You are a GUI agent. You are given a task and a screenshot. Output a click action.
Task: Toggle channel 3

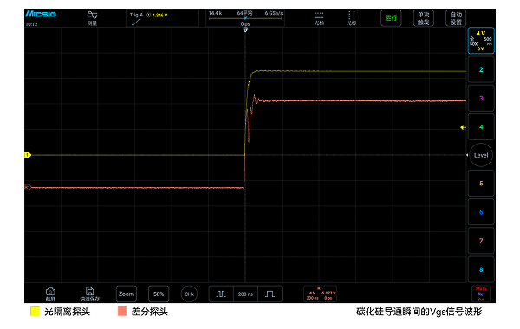tap(481, 98)
